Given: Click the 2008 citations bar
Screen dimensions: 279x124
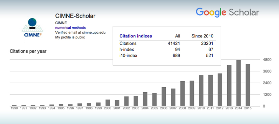Looking at the screenshot, I should point(183,93).
